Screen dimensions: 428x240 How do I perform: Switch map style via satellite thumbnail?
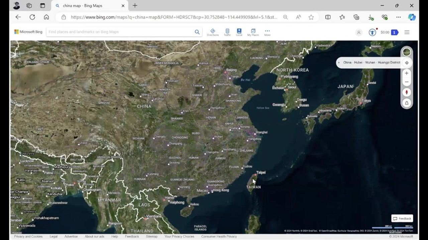pos(407,52)
